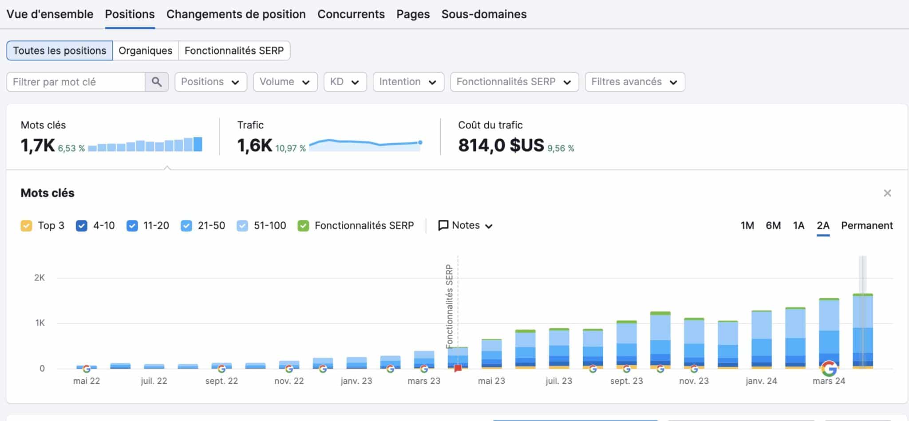
Task: Set chart range to 6M
Action: click(773, 225)
